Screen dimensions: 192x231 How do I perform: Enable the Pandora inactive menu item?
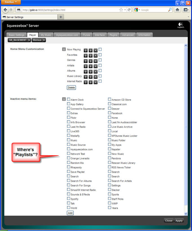(x=110, y=158)
